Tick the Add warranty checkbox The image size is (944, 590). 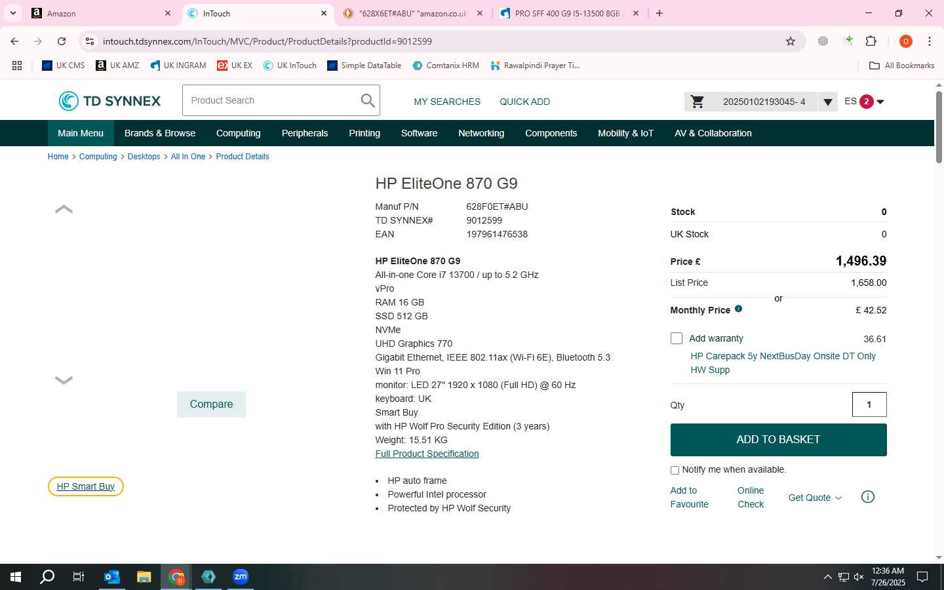click(x=677, y=338)
